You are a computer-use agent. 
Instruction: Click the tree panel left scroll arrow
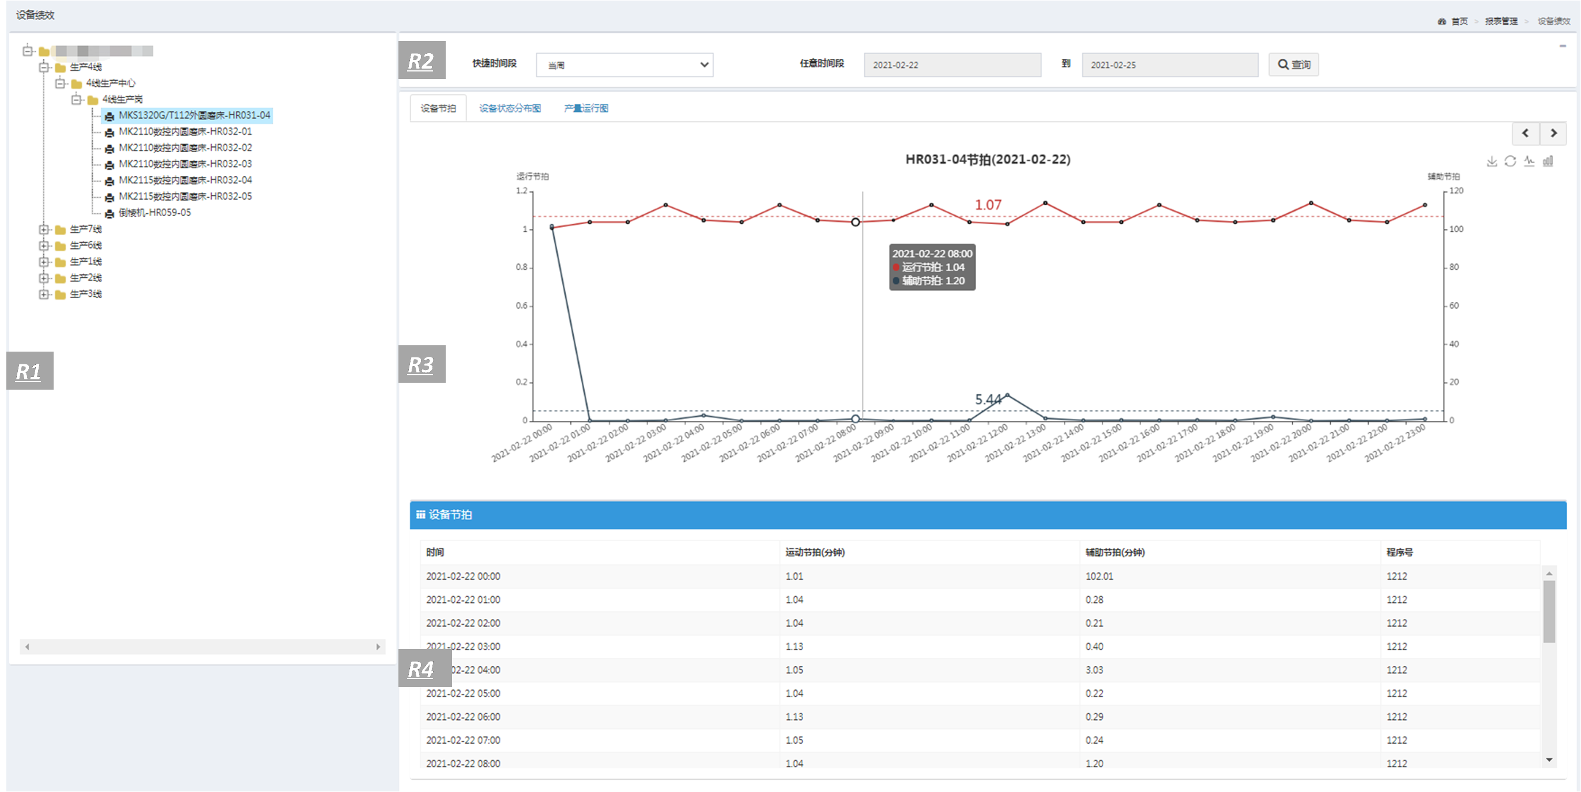pos(27,647)
